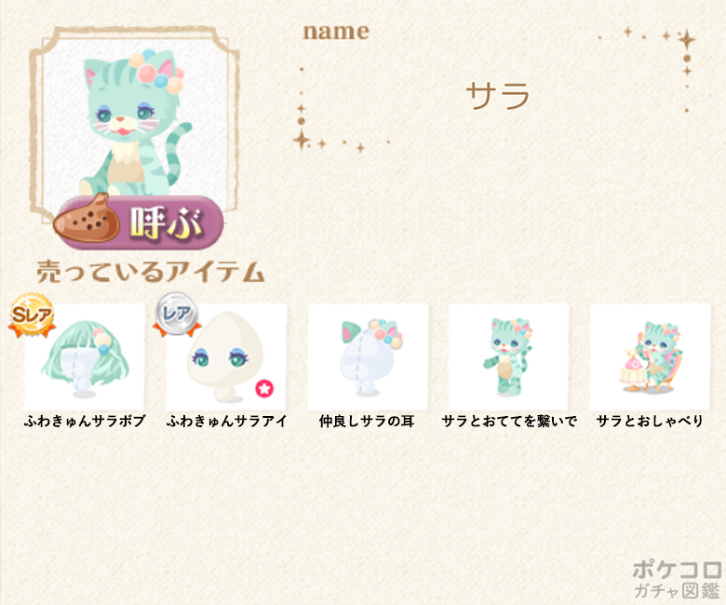The image size is (726, 605).
Task: Click the pink star icon on eyes item
Action: [264, 389]
